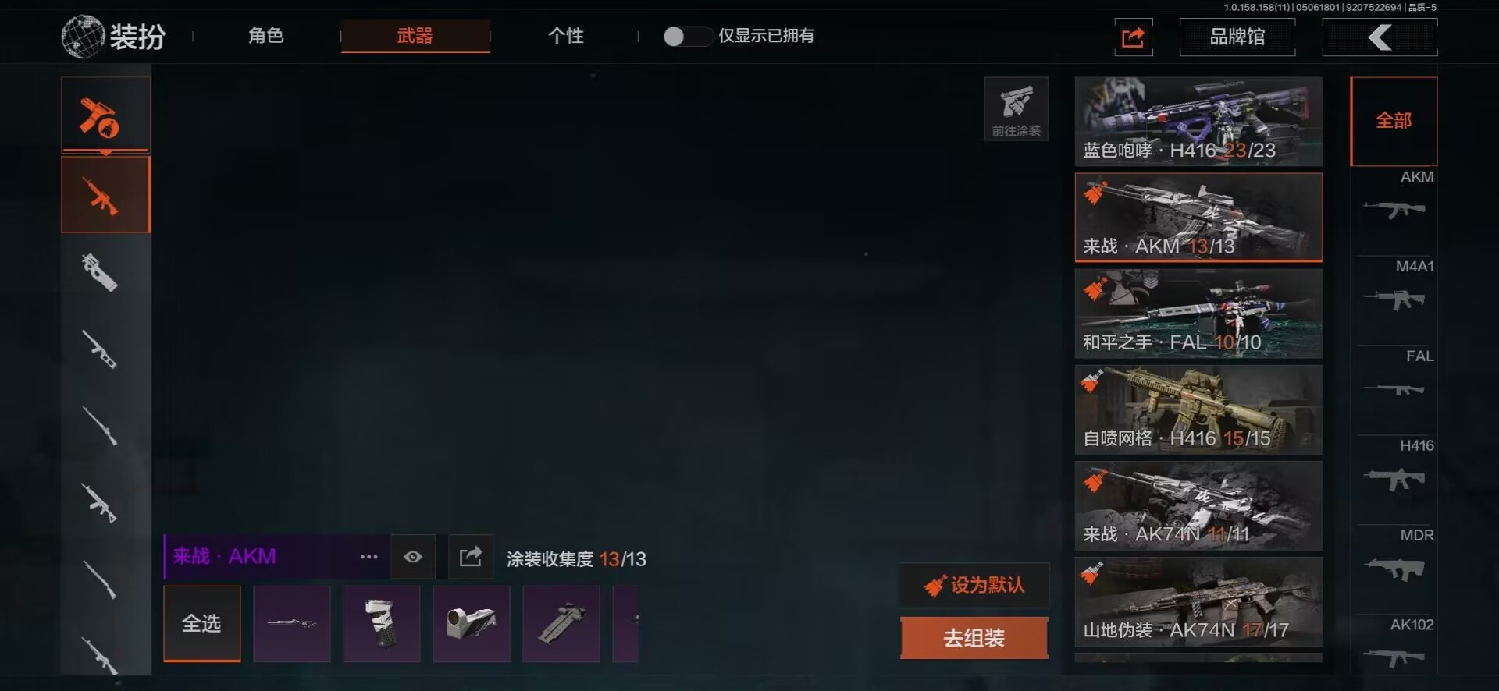
Task: Go back using the arrow button
Action: click(1380, 37)
